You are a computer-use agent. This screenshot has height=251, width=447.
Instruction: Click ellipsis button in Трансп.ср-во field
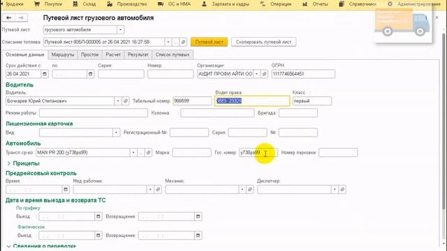coord(141,153)
